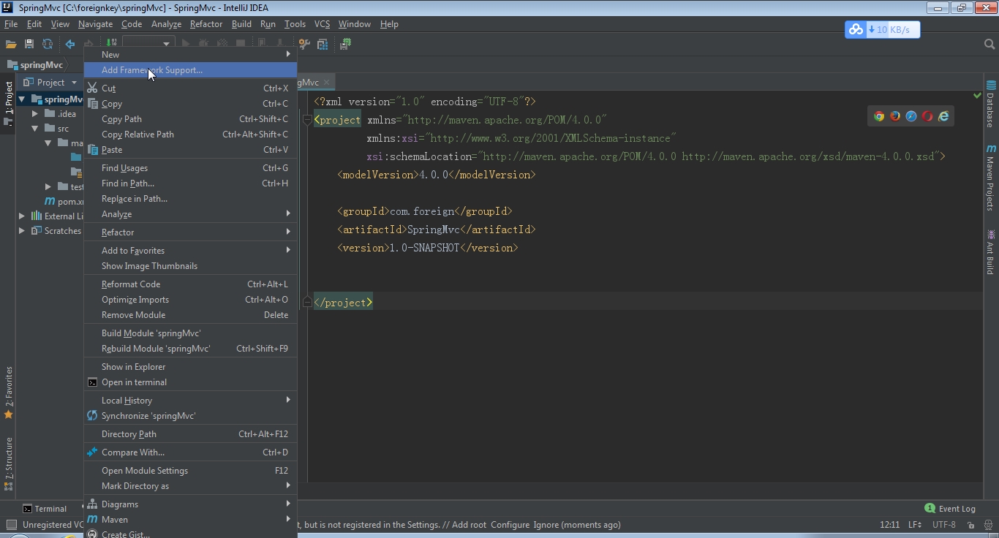Click the tool windows toggle in status bar corner
999x538 pixels.
tap(11, 525)
